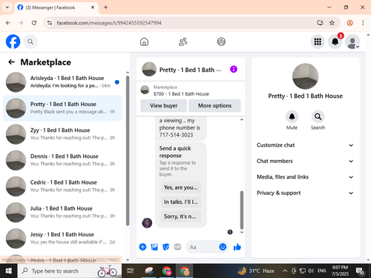Expand Media, files and links section
This screenshot has width=371, height=278.
305,177
